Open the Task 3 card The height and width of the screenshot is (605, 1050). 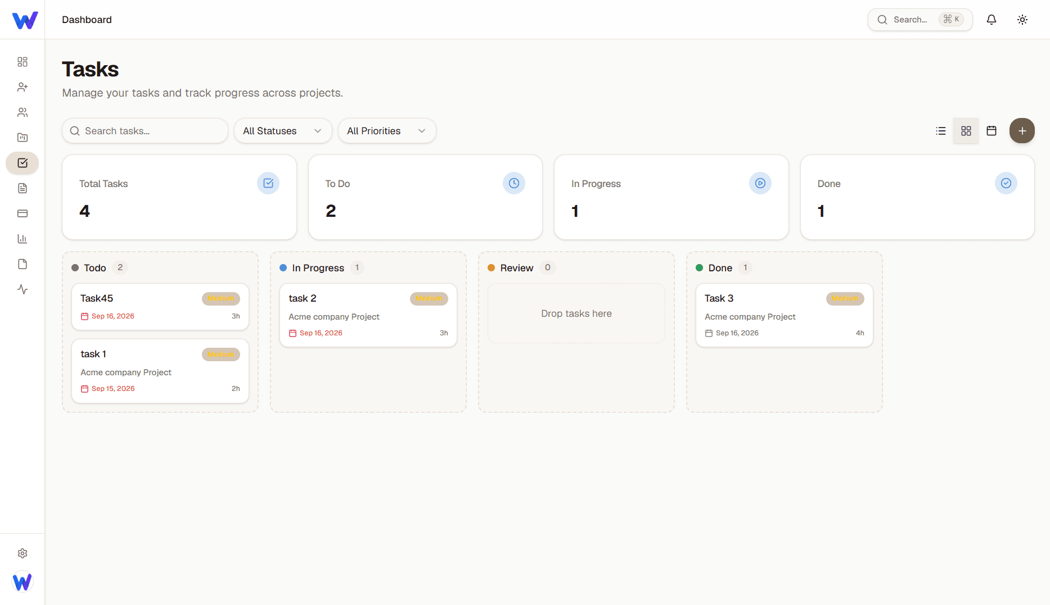pos(785,315)
